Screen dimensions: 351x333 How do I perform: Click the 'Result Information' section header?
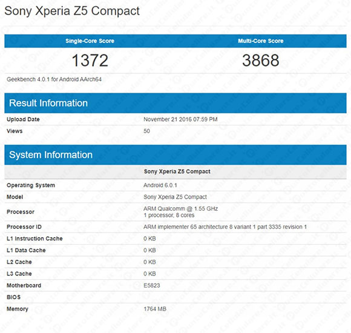pos(175,103)
